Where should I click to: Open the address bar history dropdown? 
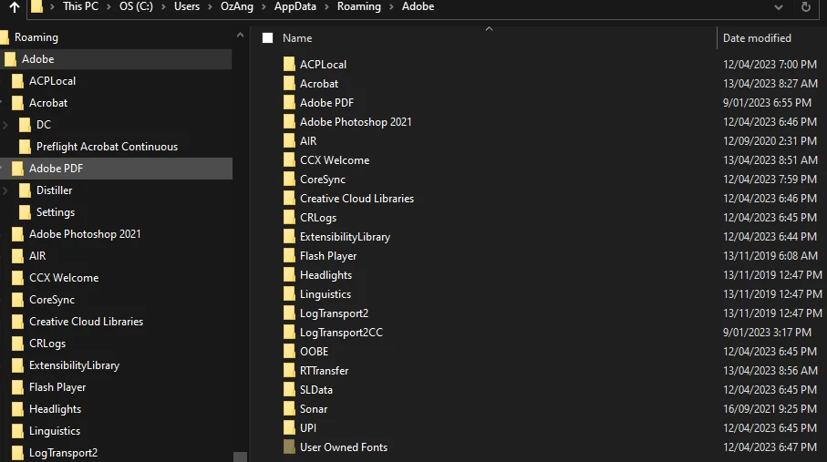click(x=779, y=7)
